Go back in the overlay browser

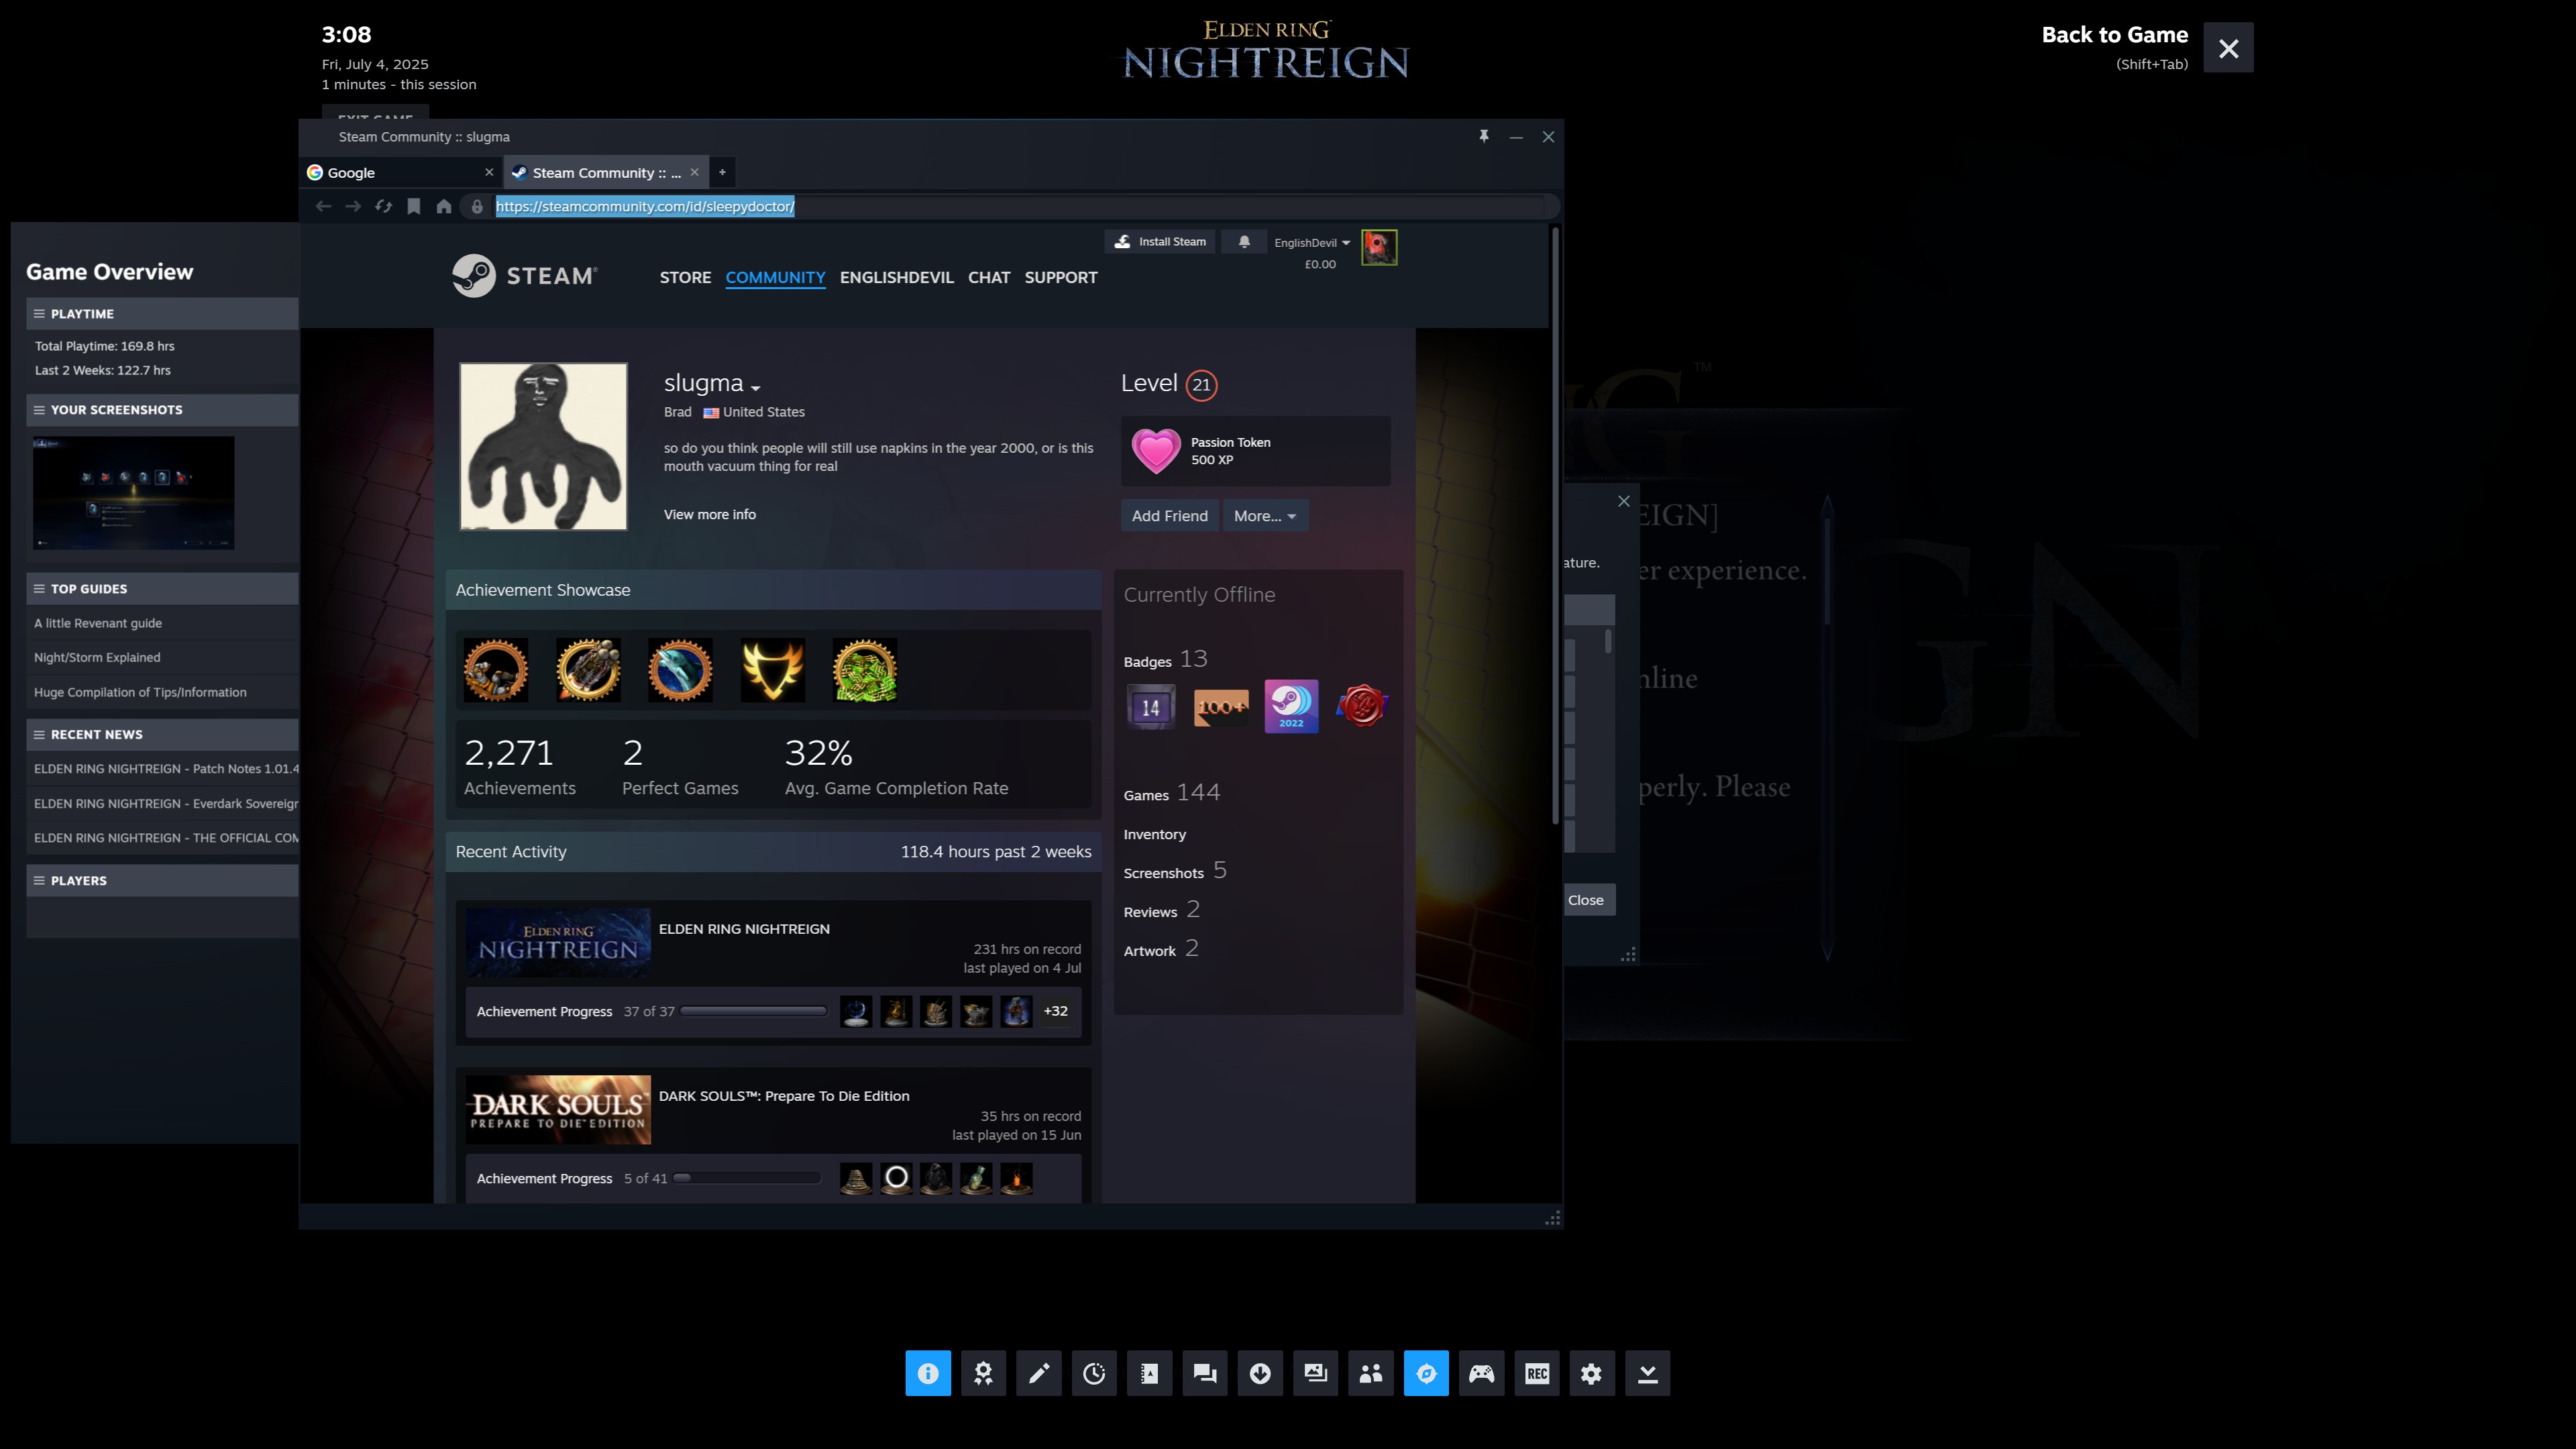(323, 206)
